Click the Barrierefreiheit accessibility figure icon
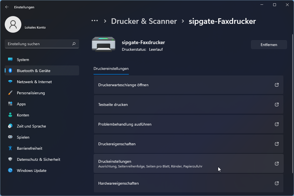 [10, 148]
